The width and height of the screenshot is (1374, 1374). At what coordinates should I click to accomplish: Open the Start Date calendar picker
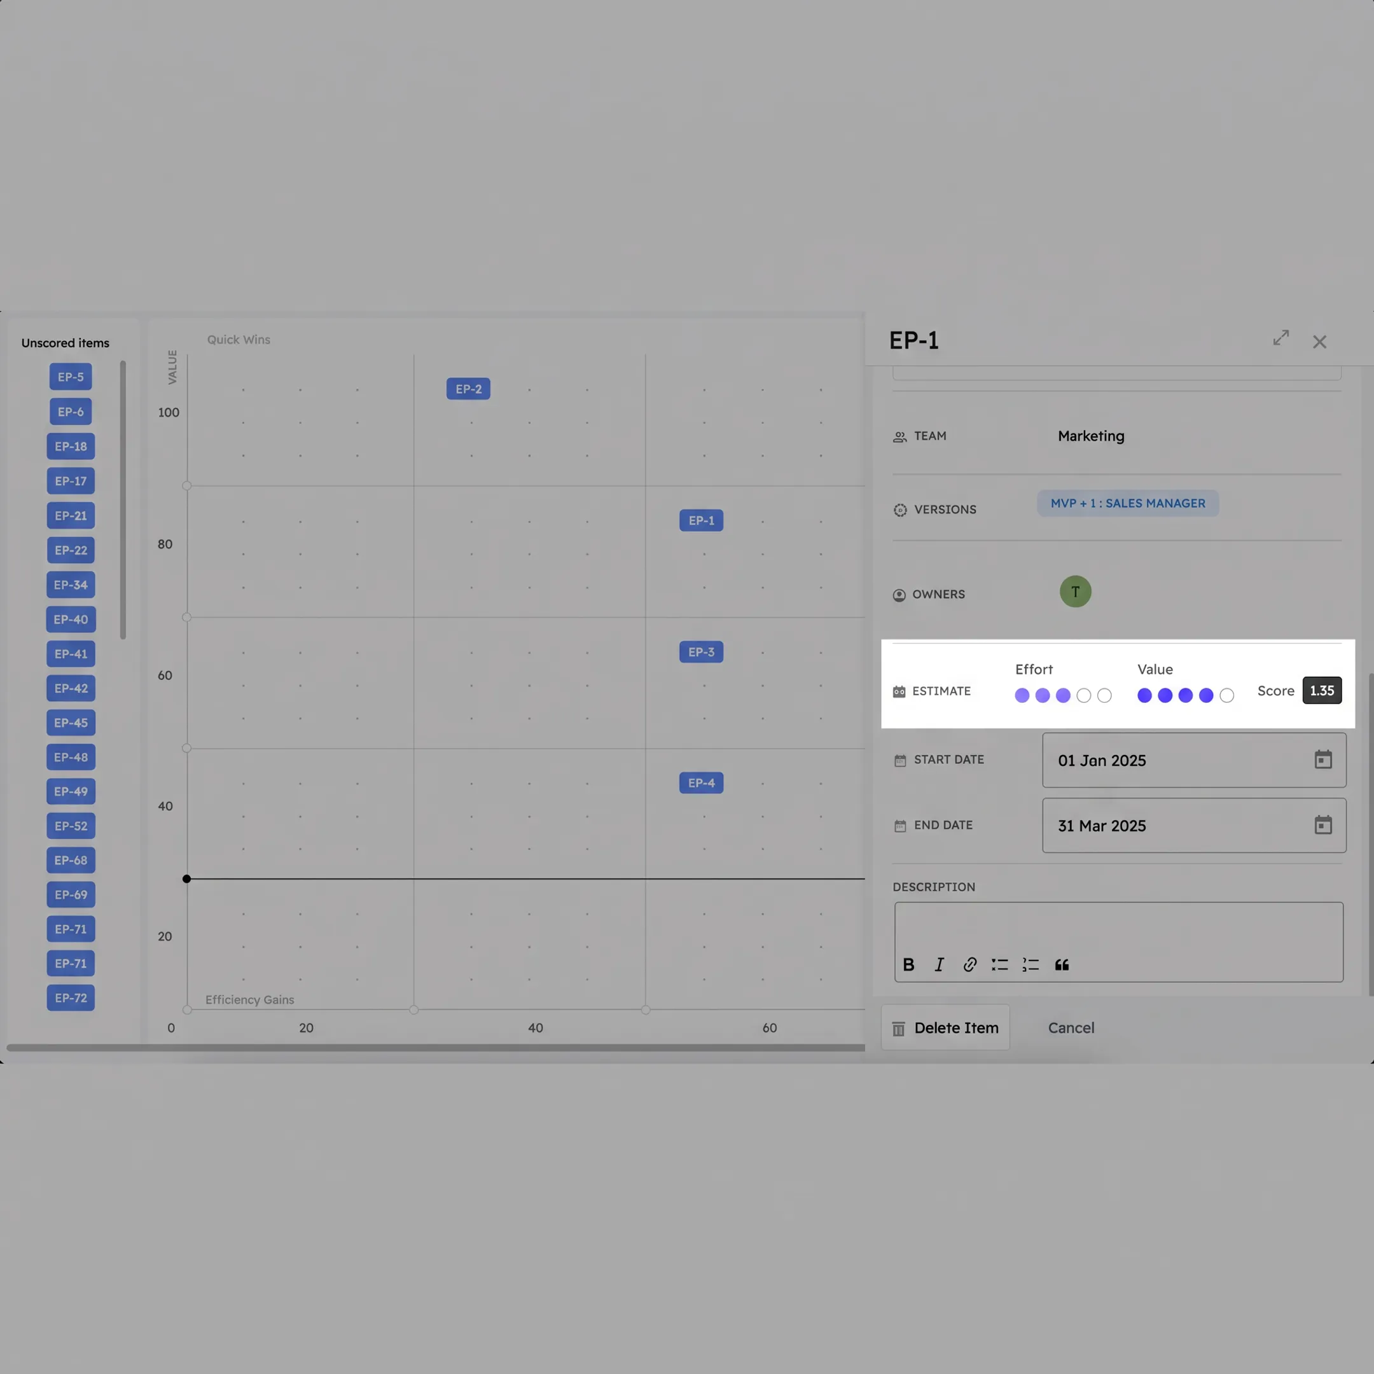click(x=1323, y=760)
